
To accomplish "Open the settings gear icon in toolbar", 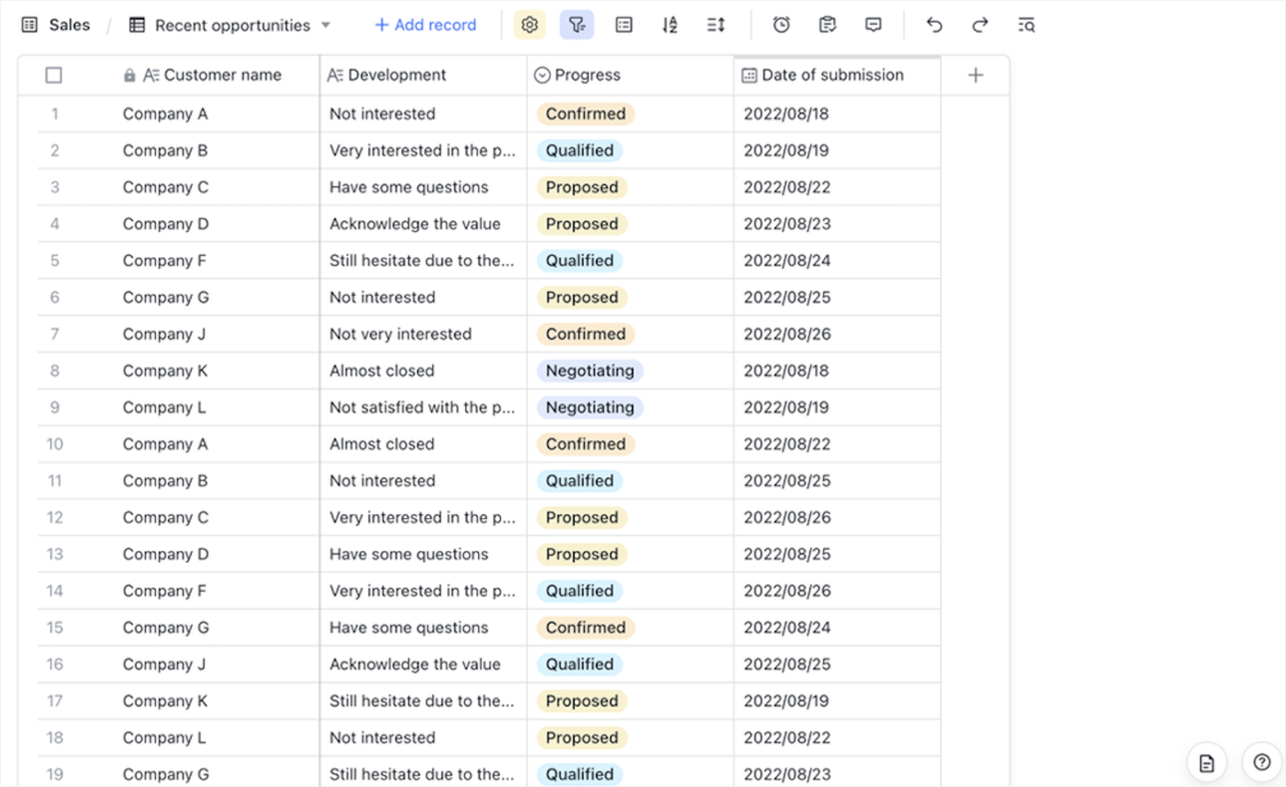I will 530,25.
